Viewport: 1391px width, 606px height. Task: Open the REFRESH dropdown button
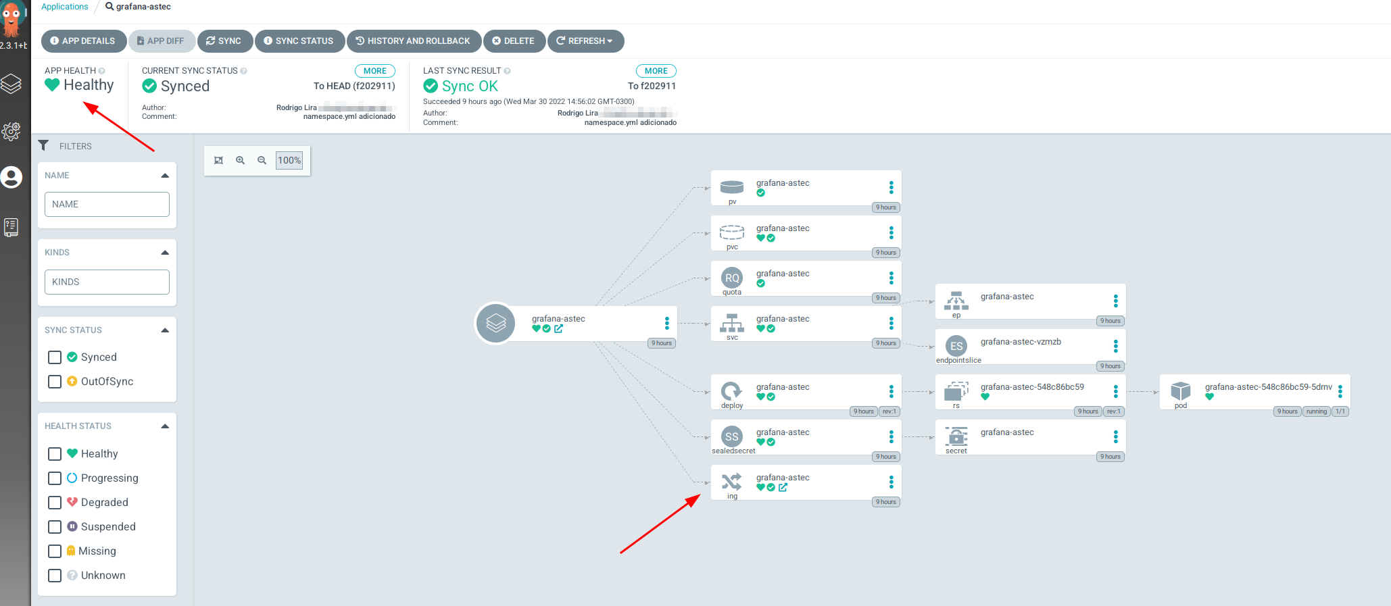pyautogui.click(x=585, y=41)
